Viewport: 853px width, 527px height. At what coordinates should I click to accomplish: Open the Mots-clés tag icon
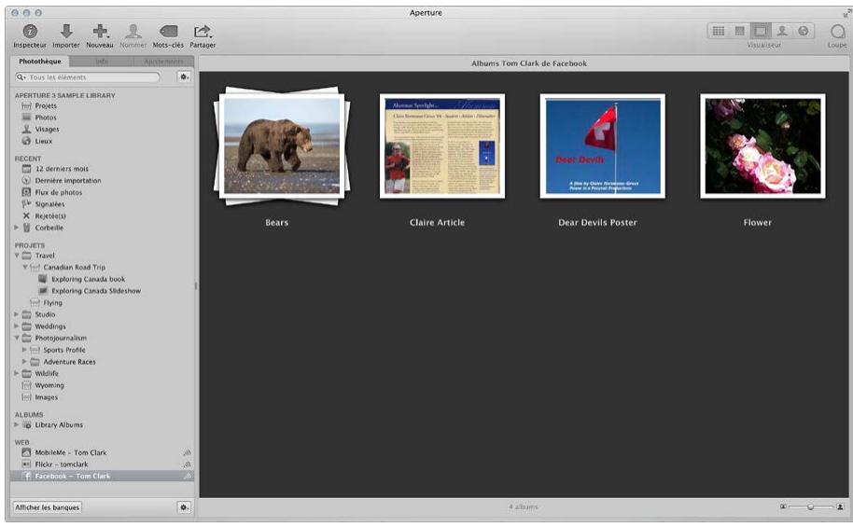click(x=168, y=32)
